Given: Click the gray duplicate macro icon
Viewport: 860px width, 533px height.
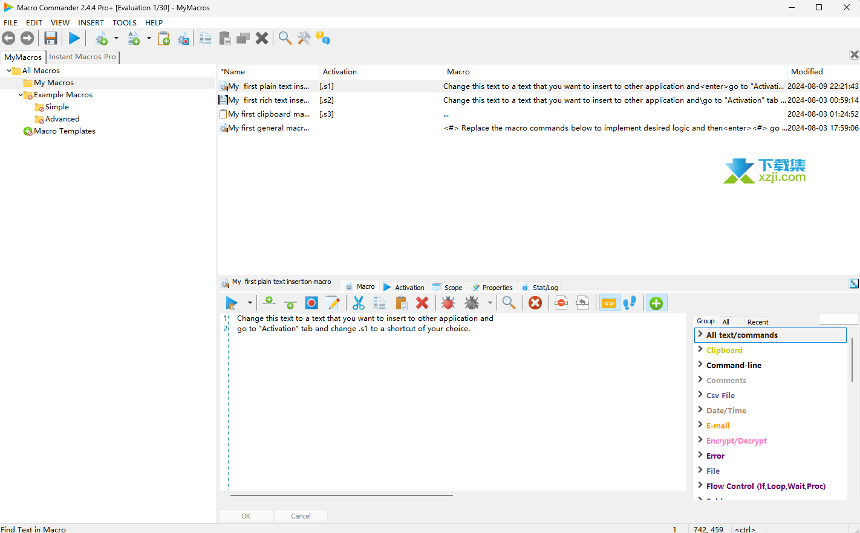Looking at the screenshot, I should point(243,39).
